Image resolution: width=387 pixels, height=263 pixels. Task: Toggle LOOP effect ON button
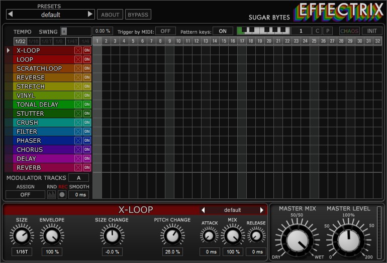click(87, 59)
